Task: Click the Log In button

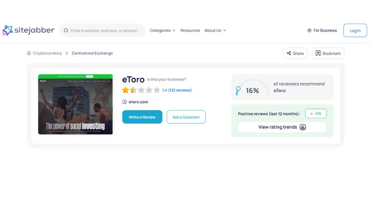Action: pyautogui.click(x=355, y=30)
